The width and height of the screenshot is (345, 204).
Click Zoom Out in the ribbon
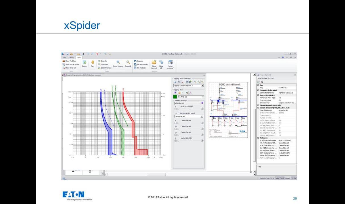click(x=102, y=64)
